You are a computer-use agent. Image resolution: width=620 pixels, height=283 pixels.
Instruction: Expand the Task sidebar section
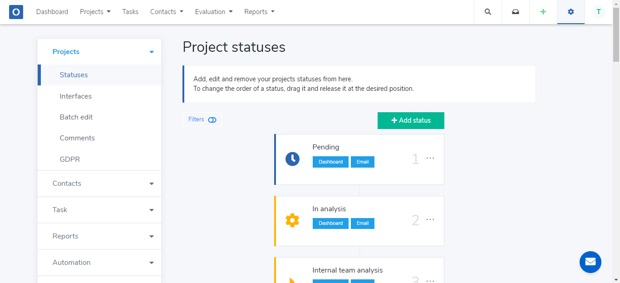99,210
